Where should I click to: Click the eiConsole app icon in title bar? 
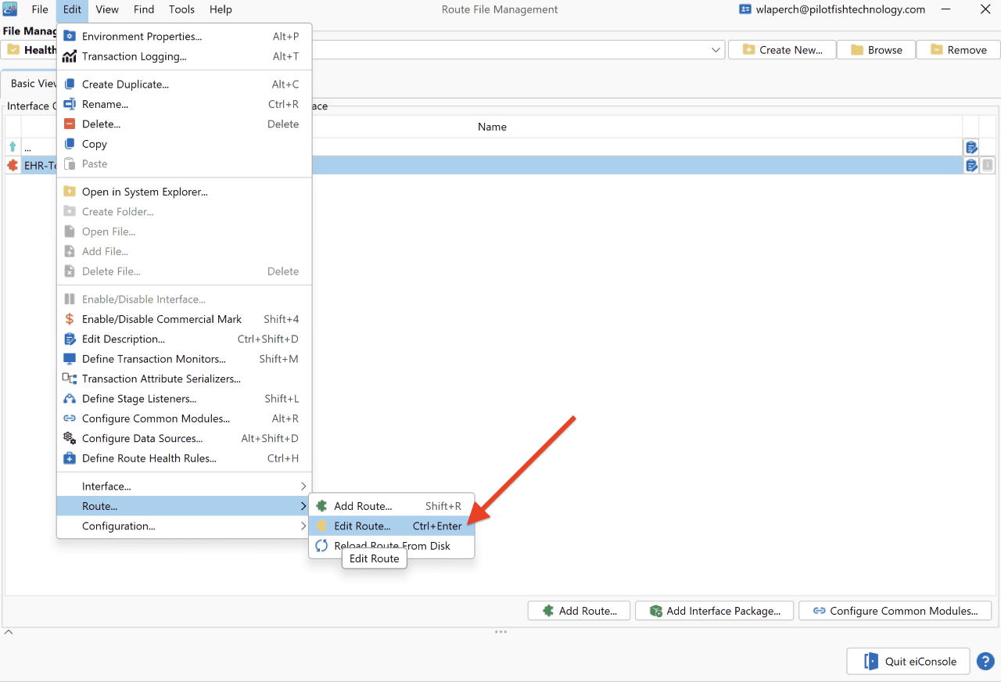click(x=11, y=9)
